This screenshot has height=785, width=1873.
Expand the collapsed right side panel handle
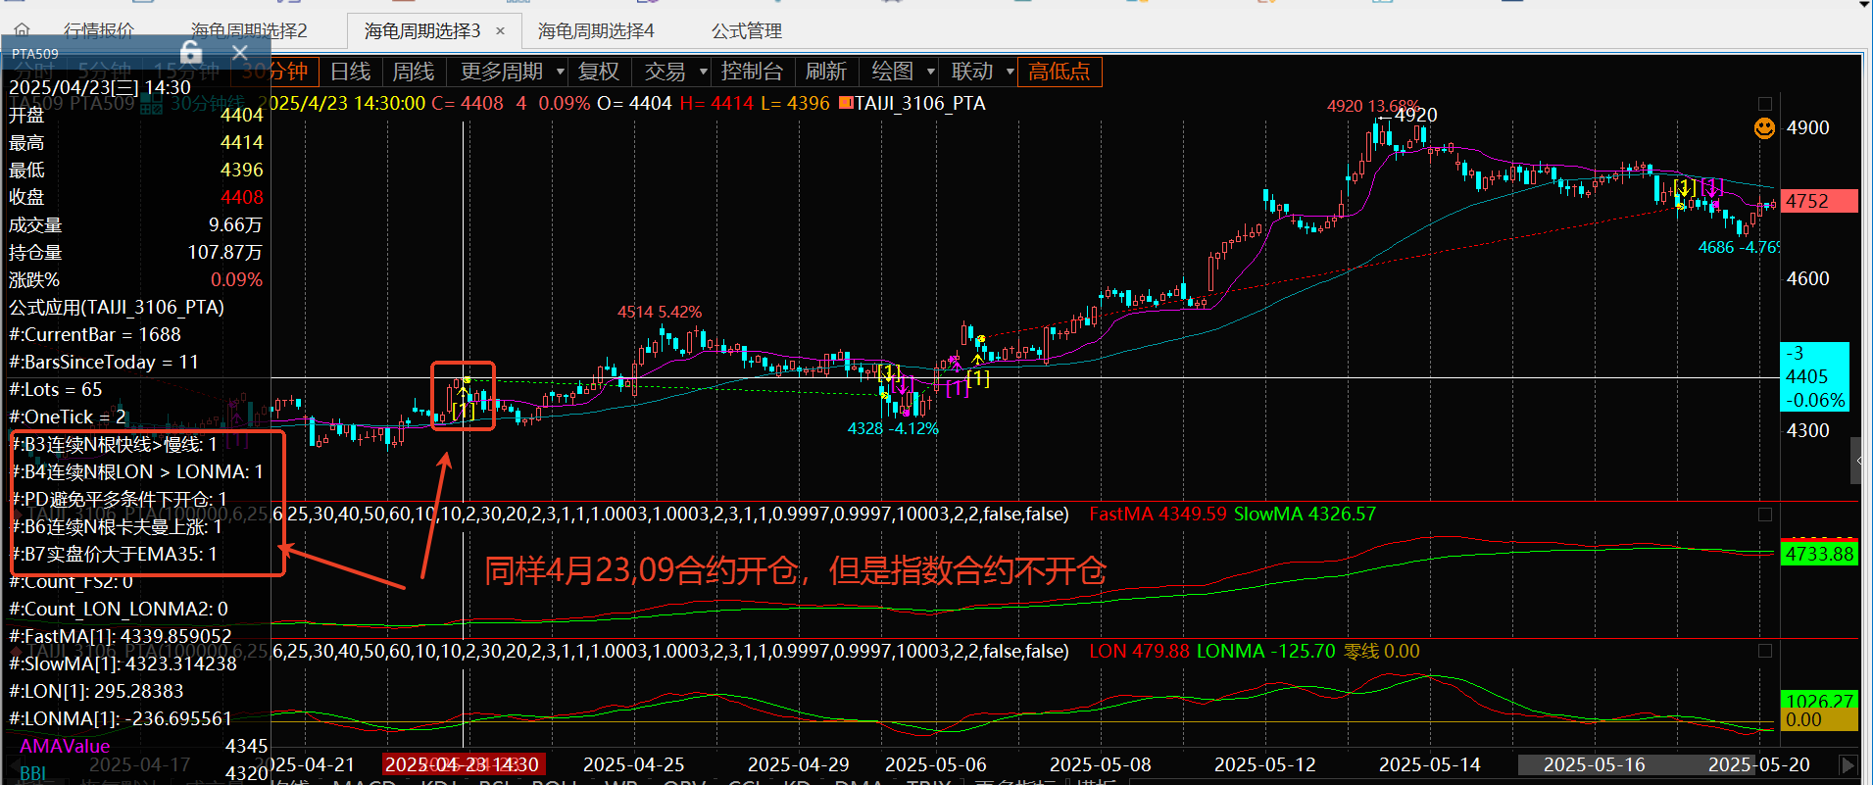coord(1858,461)
